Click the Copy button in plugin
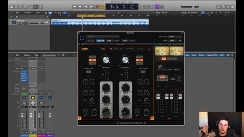Viewport: 244px width, 137px height. coord(109,41)
